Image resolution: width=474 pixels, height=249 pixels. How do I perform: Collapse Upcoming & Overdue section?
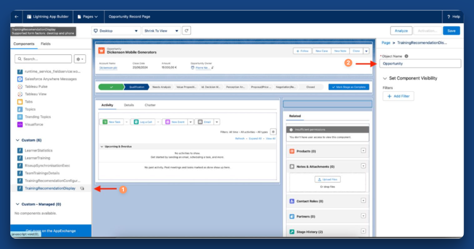(x=102, y=146)
